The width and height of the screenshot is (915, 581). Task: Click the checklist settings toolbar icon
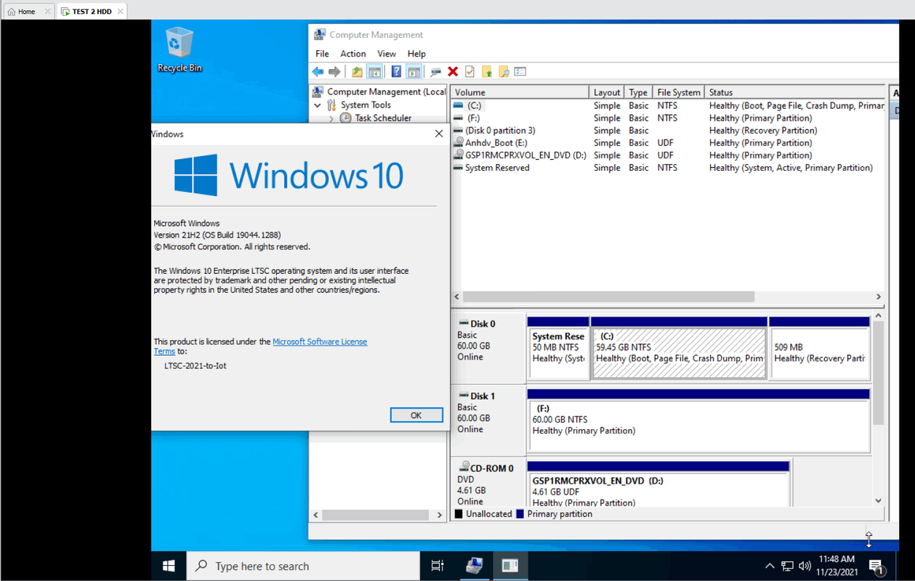[520, 72]
